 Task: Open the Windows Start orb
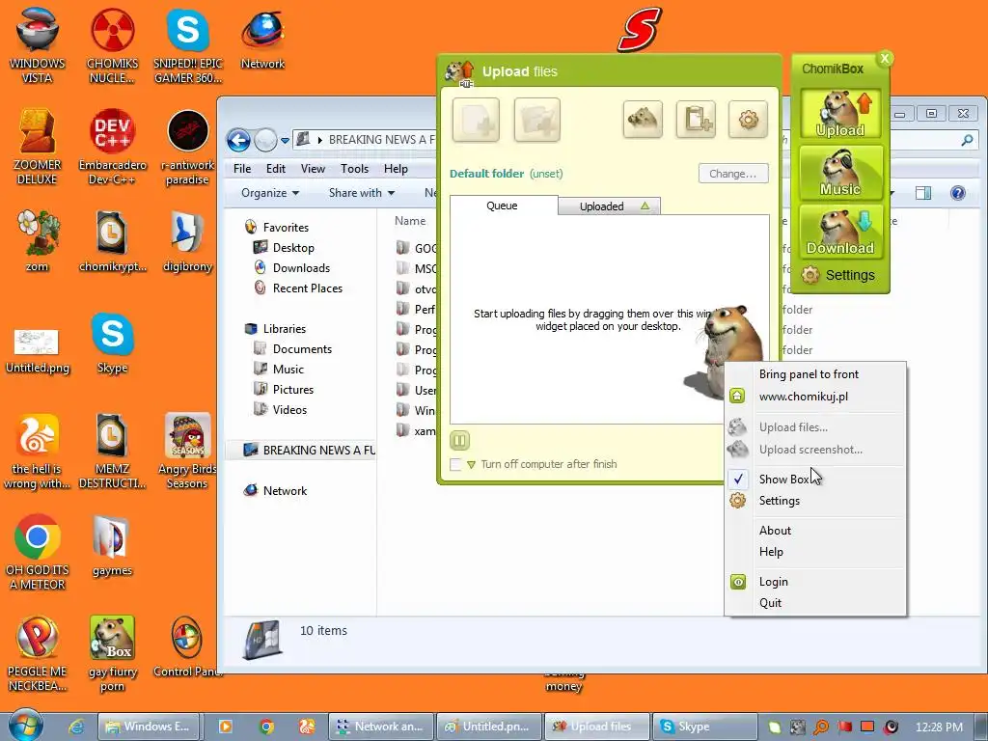[x=26, y=724]
